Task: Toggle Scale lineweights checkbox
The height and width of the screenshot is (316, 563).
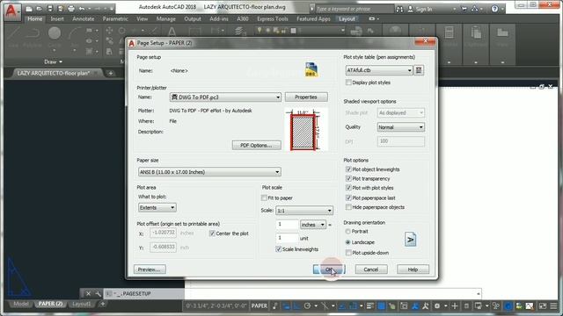Action: 278,249
